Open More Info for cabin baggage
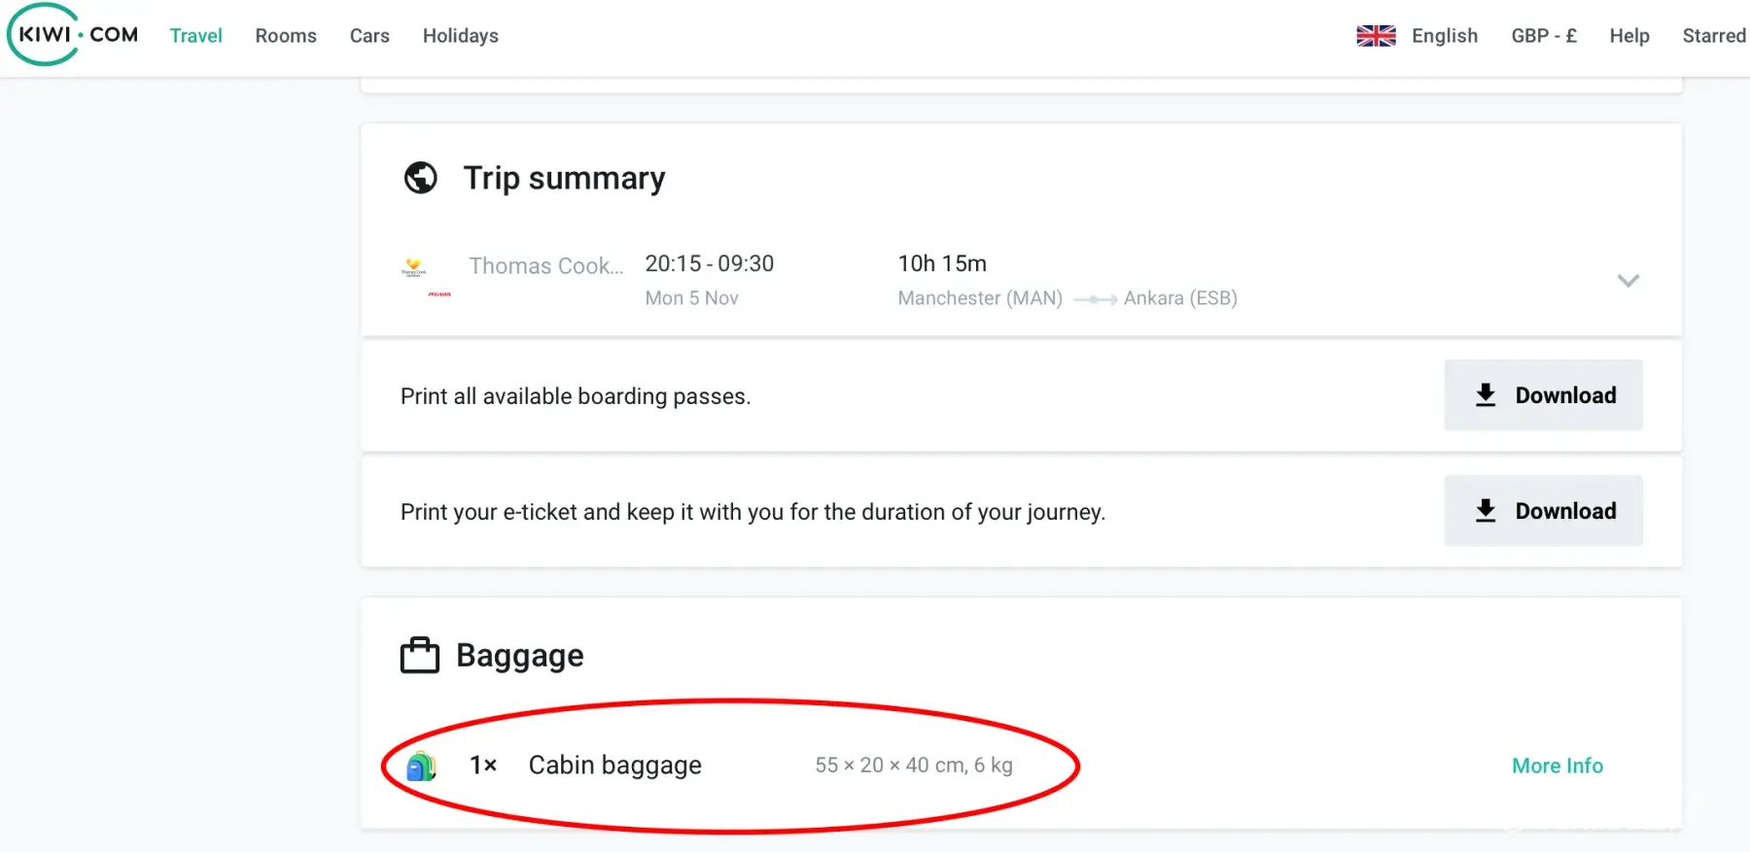Image resolution: width=1750 pixels, height=852 pixels. [x=1557, y=766]
